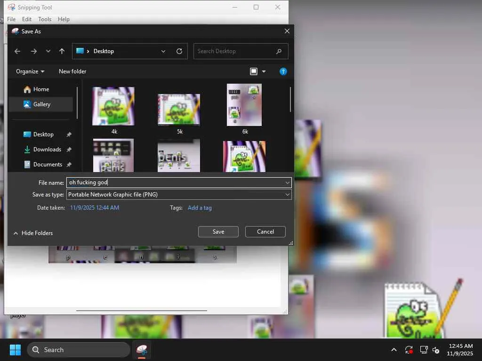Click the Date taken value
The height and width of the screenshot is (361, 482).
point(95,208)
